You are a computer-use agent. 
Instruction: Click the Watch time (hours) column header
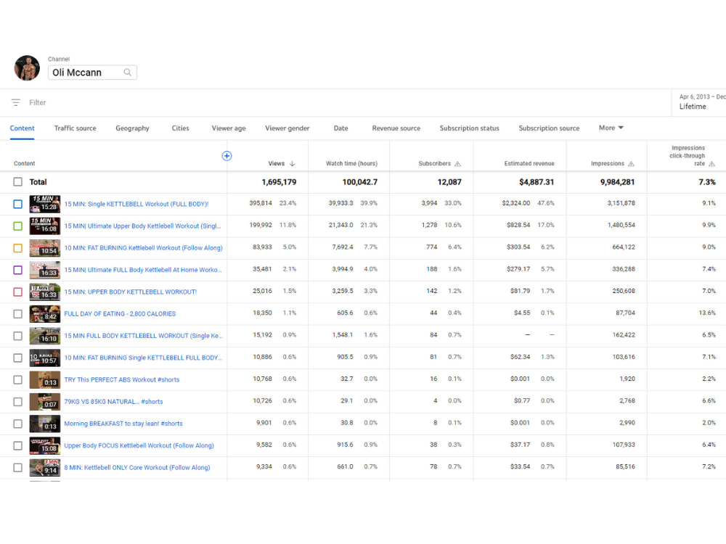click(x=351, y=164)
